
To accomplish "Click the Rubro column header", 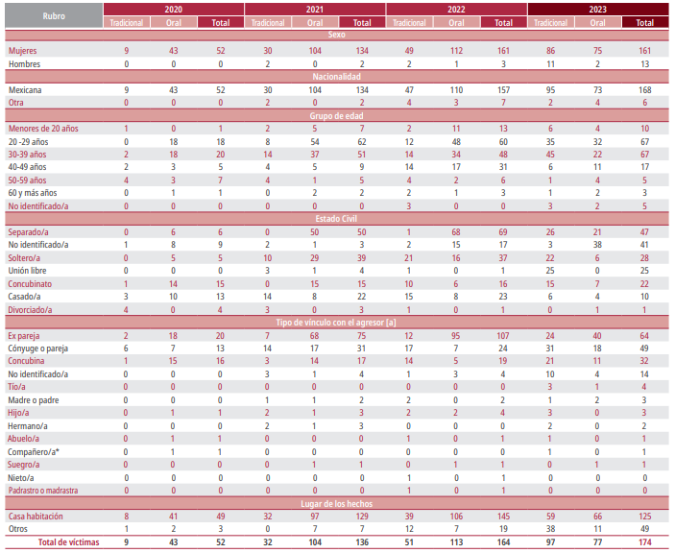I will (x=54, y=14).
